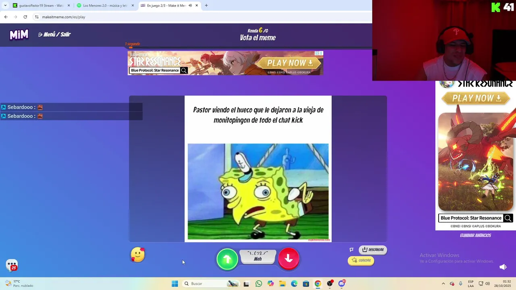Image resolution: width=516 pixels, height=290 pixels.
Task: Open Google Chrome from the taskbar
Action: coord(318,284)
